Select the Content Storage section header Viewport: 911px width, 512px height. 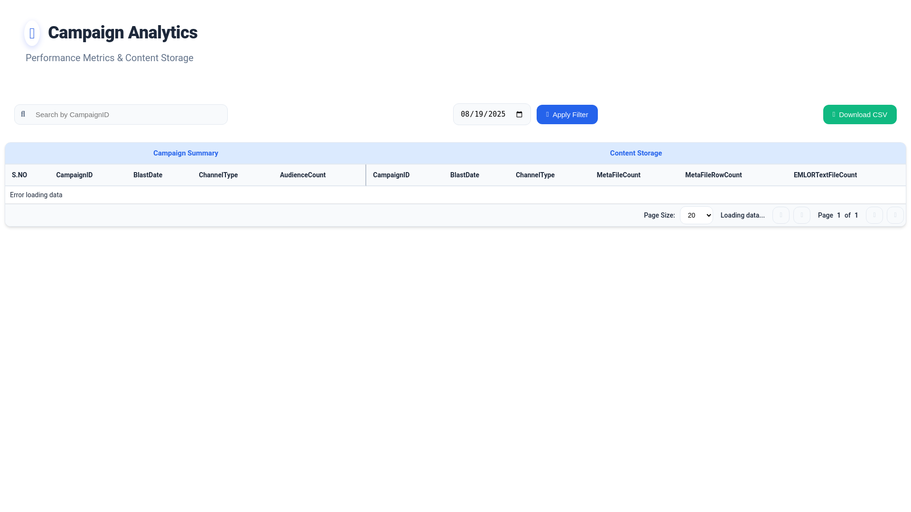(x=636, y=153)
